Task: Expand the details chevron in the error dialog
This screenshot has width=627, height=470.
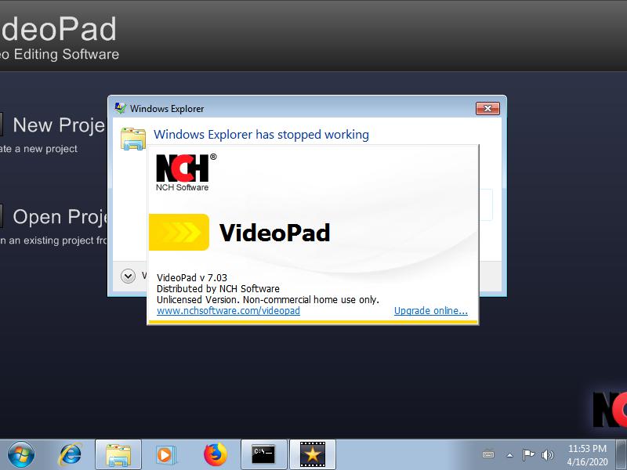Action: (x=128, y=276)
